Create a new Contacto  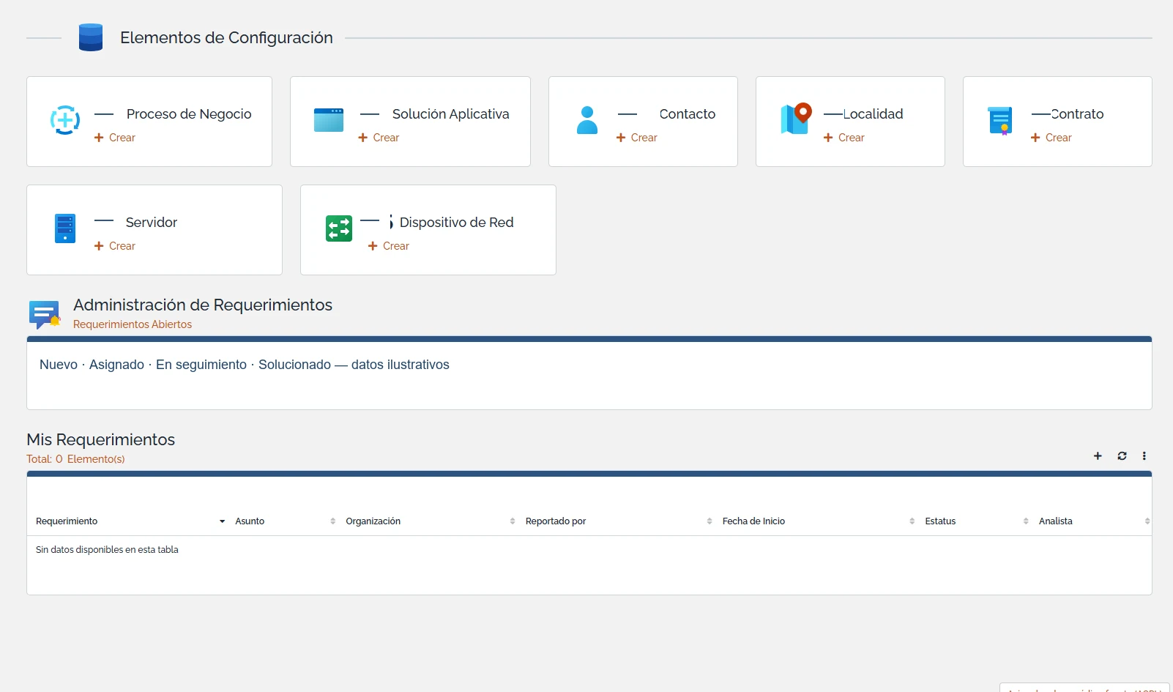pos(637,138)
